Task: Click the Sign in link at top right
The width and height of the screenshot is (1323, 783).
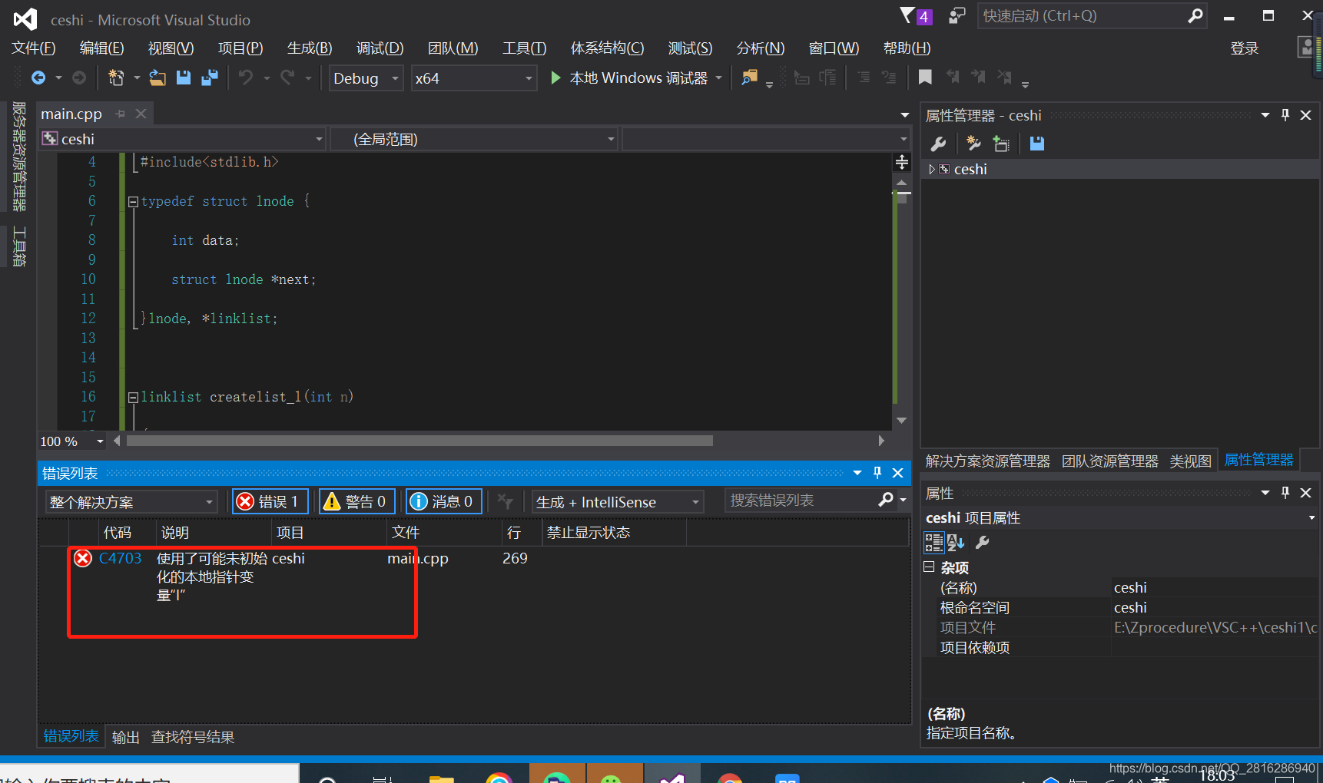Action: 1245,48
